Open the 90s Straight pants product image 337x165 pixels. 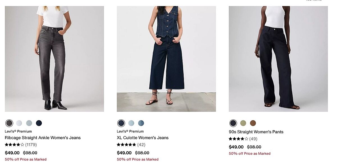tap(278, 59)
